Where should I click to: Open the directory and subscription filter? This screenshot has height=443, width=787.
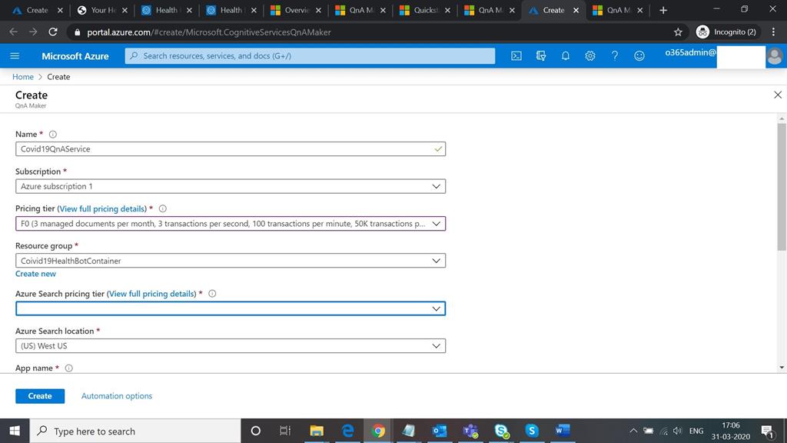[x=540, y=55]
